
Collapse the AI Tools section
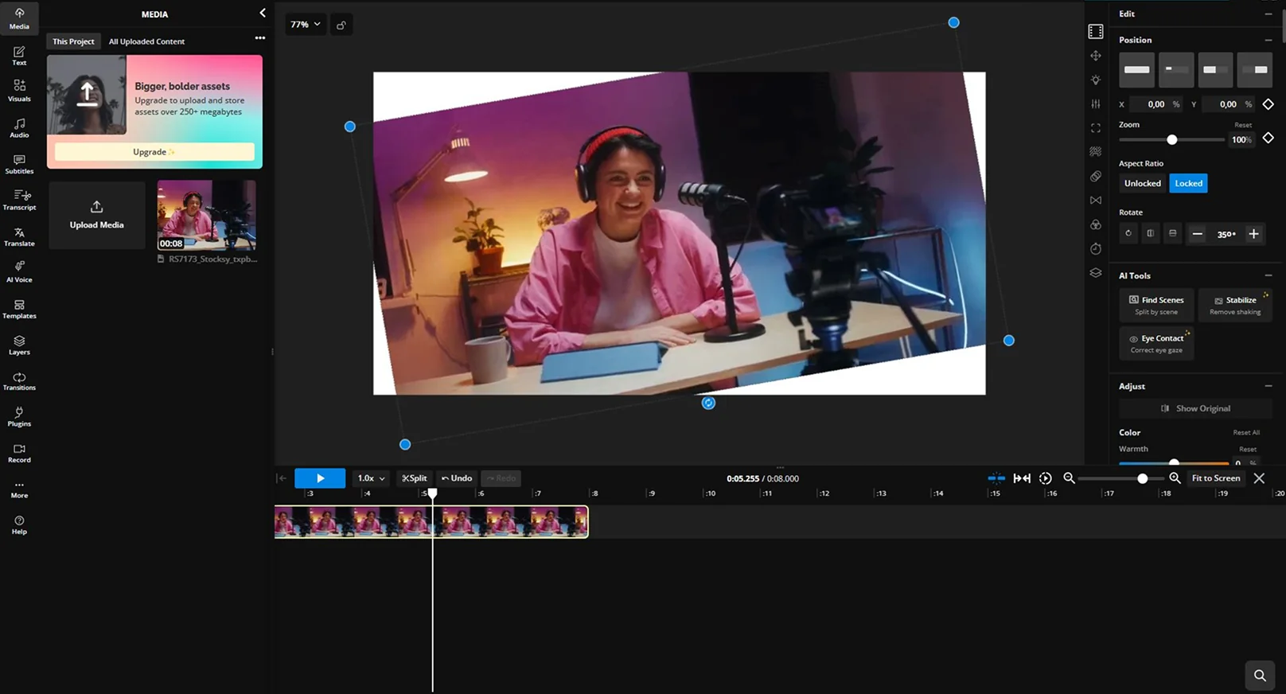click(x=1268, y=275)
